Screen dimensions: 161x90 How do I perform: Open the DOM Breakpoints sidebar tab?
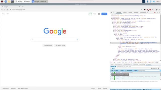128,64
